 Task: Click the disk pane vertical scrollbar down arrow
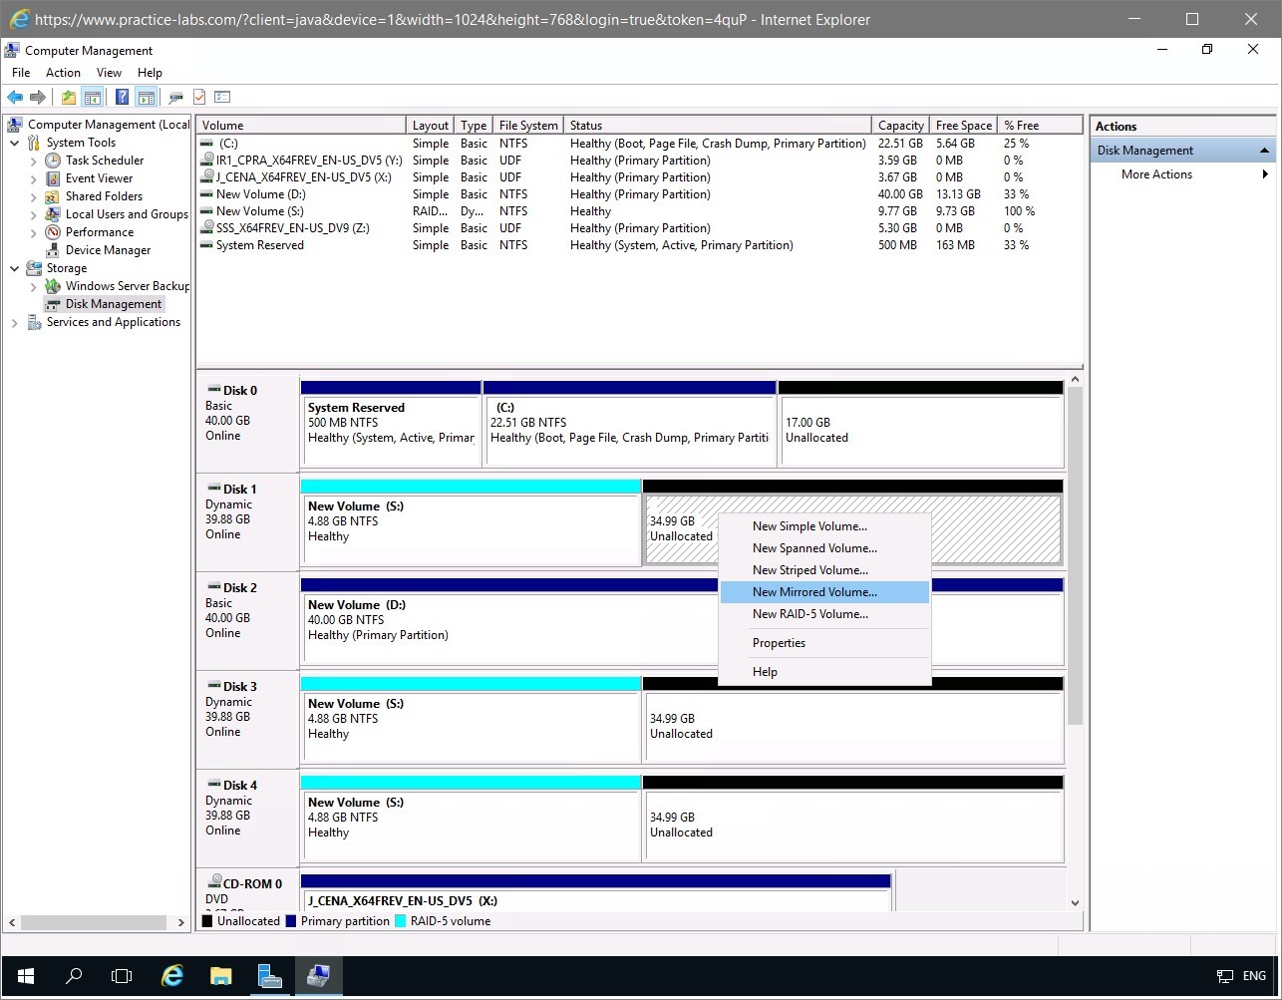click(1075, 903)
